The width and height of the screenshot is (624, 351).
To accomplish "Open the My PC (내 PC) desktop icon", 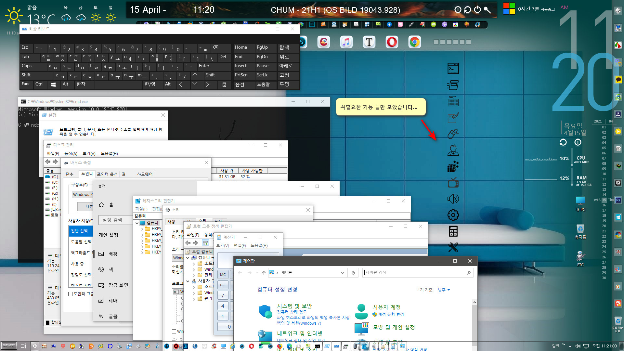I will 580,204.
